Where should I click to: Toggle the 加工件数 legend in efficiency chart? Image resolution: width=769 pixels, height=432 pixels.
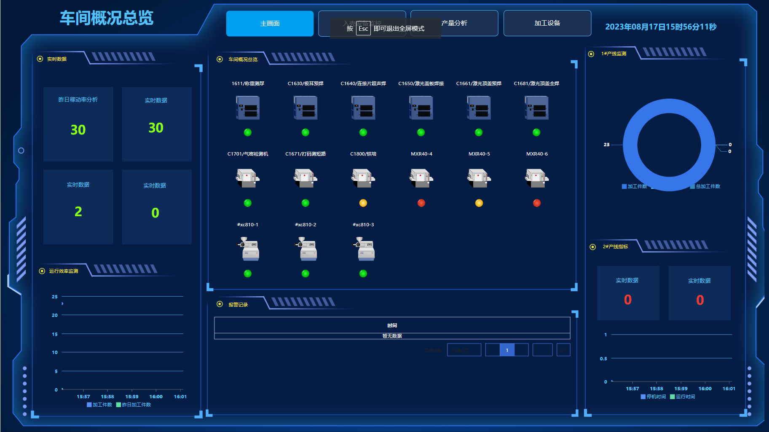click(99, 405)
